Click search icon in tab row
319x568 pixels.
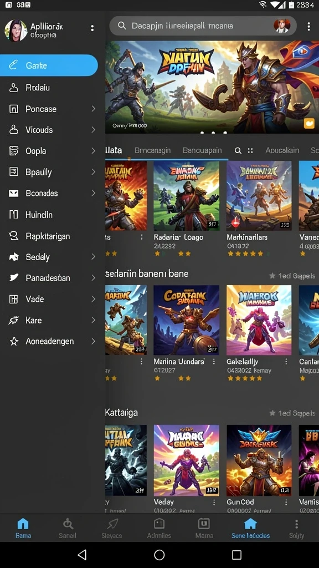(238, 151)
